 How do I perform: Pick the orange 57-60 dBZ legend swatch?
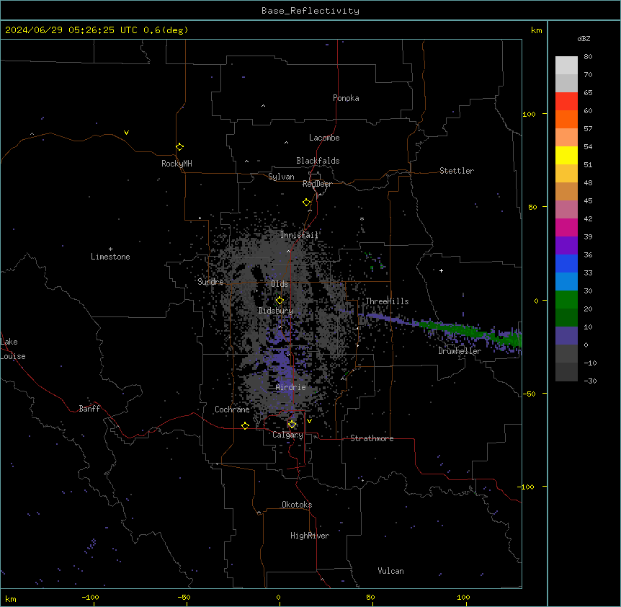(x=566, y=119)
